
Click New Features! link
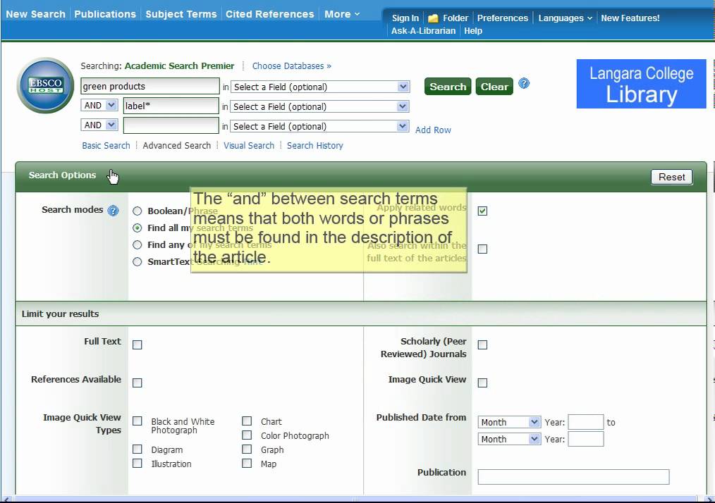pyautogui.click(x=630, y=18)
